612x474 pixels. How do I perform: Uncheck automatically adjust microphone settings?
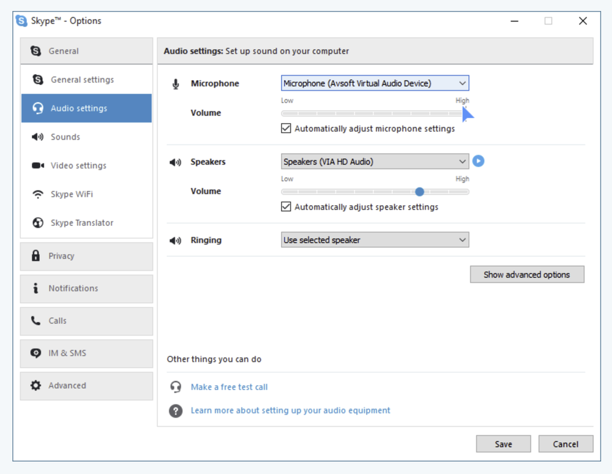click(x=286, y=129)
